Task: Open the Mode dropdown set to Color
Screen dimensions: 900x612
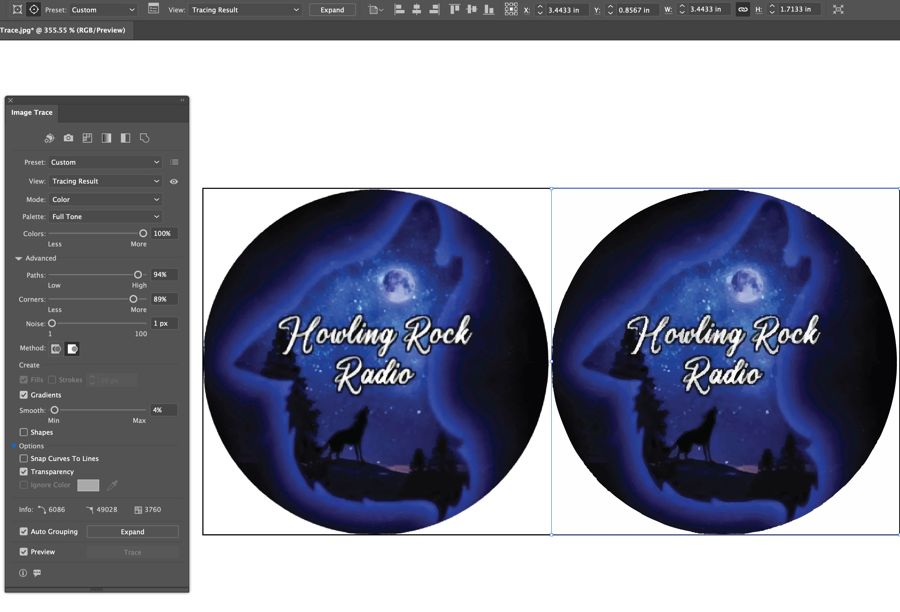Action: click(x=105, y=200)
